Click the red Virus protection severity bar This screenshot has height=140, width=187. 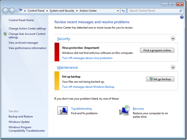click(x=57, y=52)
